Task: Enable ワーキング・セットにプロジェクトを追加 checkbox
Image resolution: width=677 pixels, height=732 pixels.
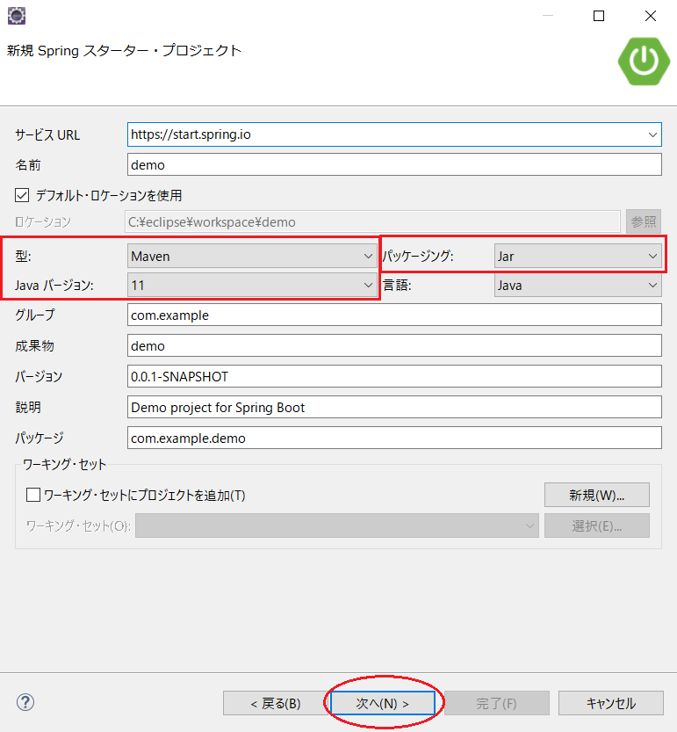Action: coord(33,495)
